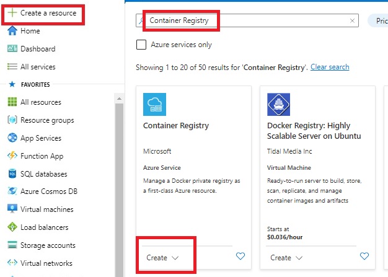Click the Clear search link
Viewport: 388px width, 277px height.
[x=330, y=67]
